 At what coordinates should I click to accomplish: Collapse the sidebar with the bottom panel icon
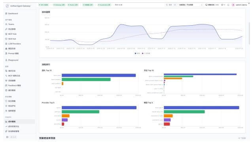[x=7, y=137]
